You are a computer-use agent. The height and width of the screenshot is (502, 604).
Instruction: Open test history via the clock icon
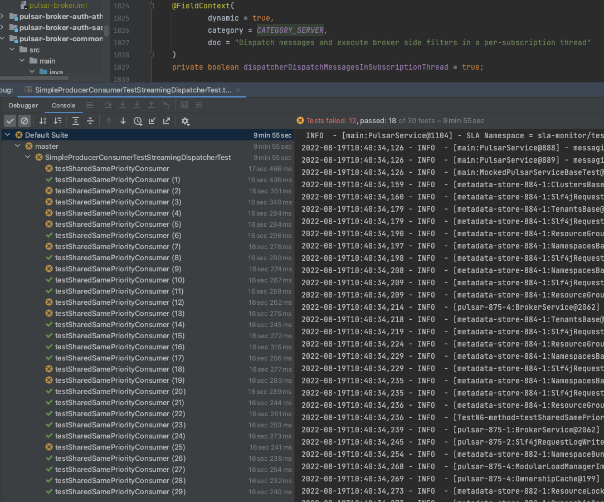click(138, 121)
